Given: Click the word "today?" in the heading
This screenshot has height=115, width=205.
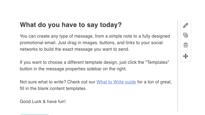Looking at the screenshot, I should [110, 25].
